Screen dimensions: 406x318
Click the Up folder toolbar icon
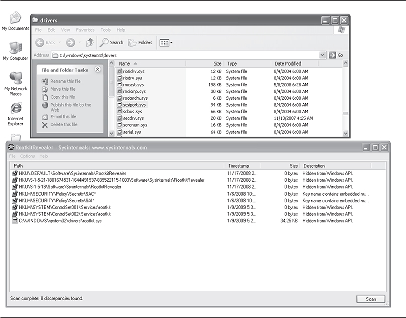click(89, 43)
